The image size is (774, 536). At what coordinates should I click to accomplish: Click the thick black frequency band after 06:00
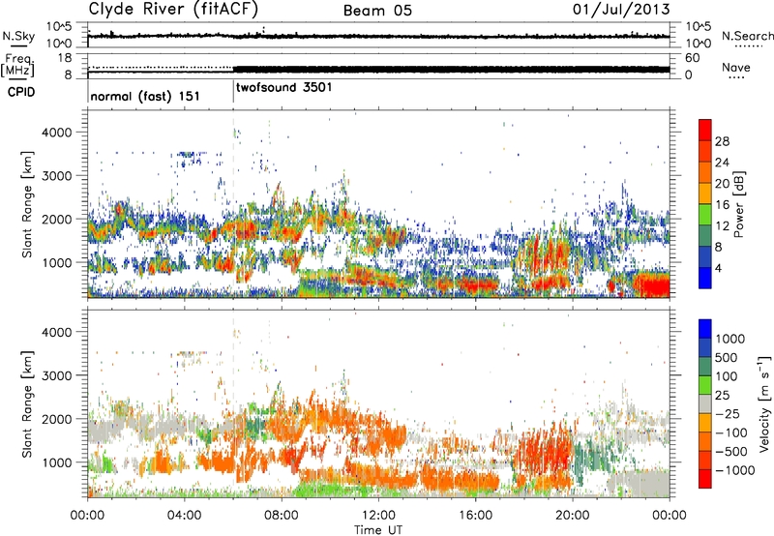451,70
